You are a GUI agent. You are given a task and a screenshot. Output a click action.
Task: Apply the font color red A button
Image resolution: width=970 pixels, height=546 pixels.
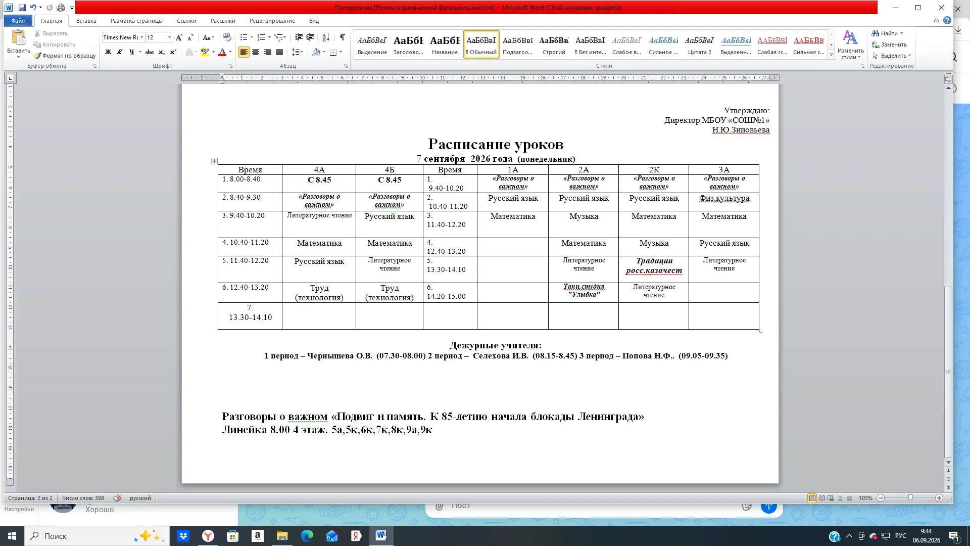222,52
